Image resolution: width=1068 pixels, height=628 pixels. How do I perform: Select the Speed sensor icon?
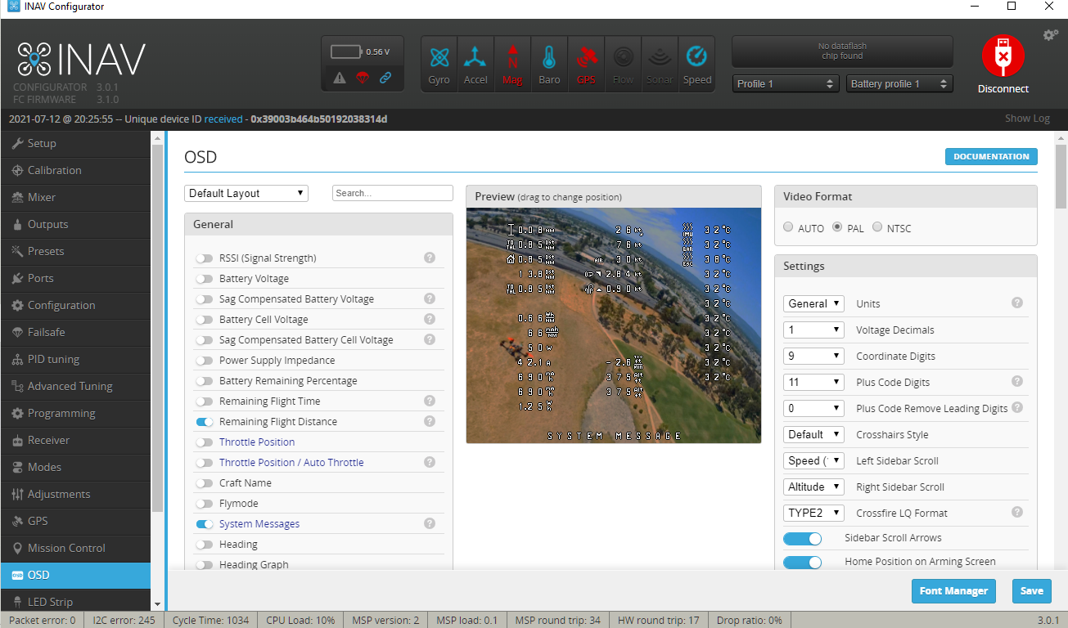696,63
